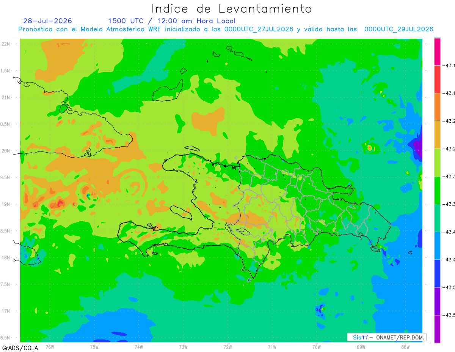This screenshot has height=352, width=455.
Task: Click the '21N' latitude label
Action: [6, 98]
